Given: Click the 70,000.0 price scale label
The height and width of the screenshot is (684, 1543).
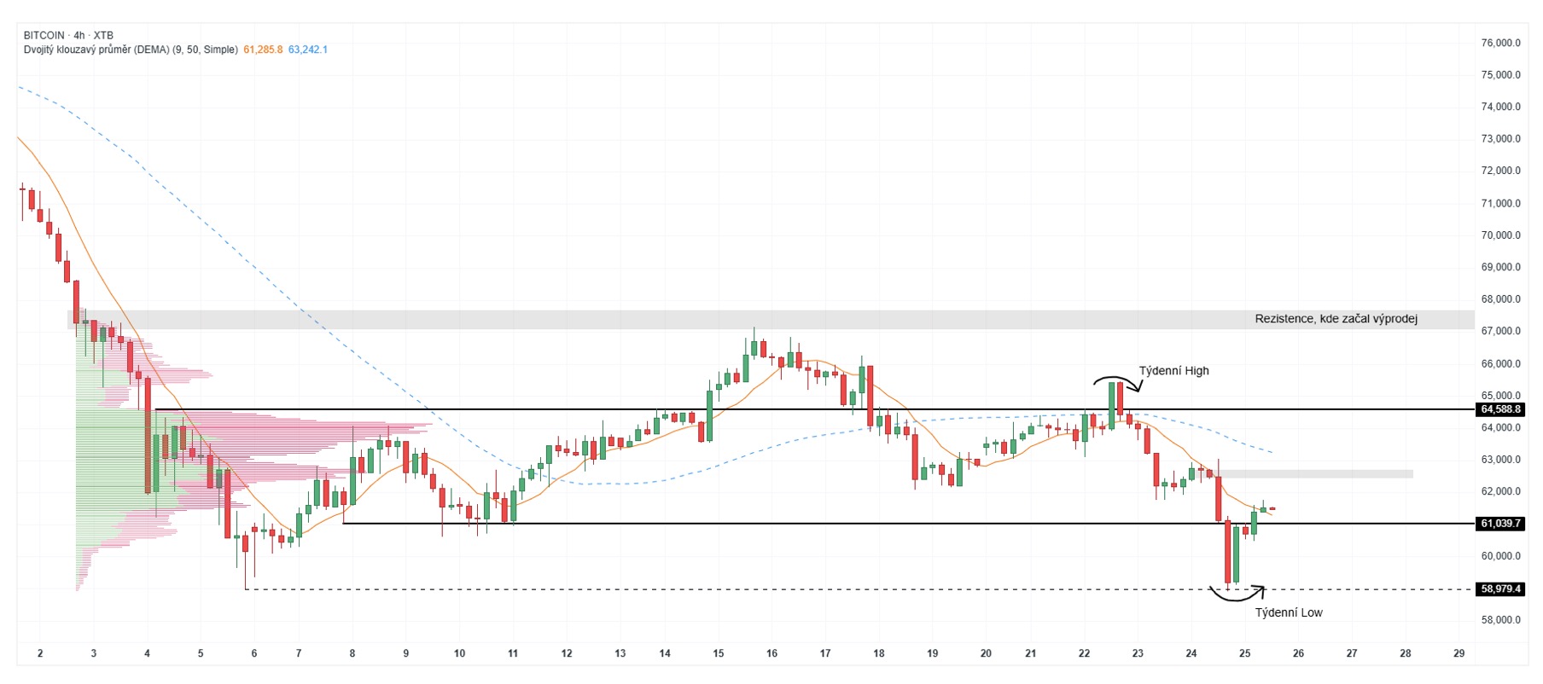Looking at the screenshot, I should (1501, 235).
